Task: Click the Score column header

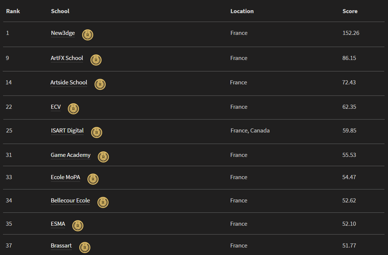Action: point(350,11)
